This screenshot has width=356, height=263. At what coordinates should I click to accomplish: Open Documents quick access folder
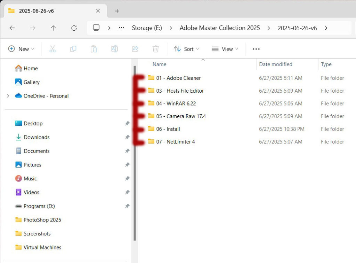point(32,151)
